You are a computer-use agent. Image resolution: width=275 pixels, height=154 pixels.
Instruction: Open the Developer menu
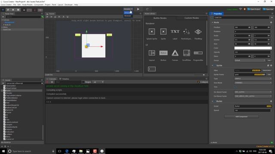coord(69,5)
